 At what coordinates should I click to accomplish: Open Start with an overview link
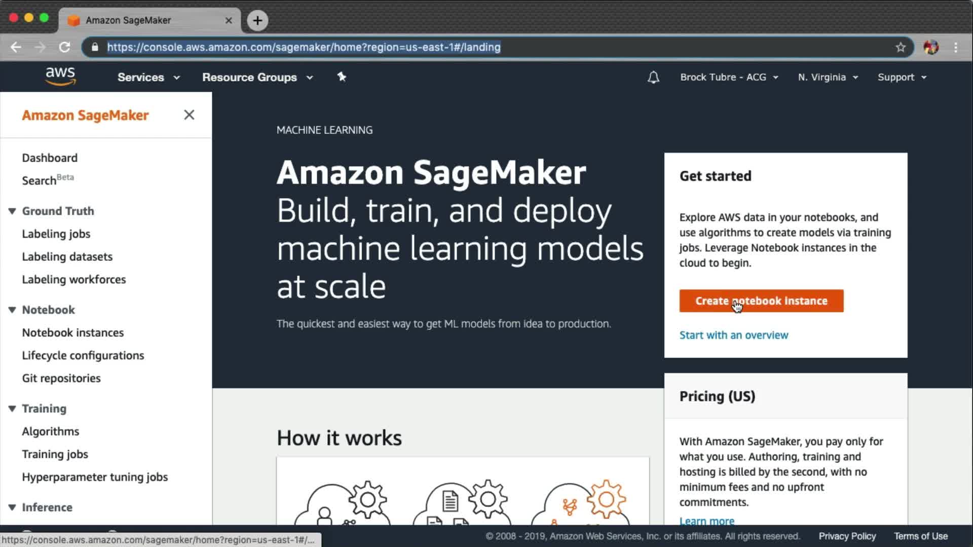click(x=733, y=335)
